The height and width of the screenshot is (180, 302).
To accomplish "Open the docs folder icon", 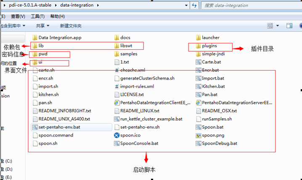I will coord(117,37).
